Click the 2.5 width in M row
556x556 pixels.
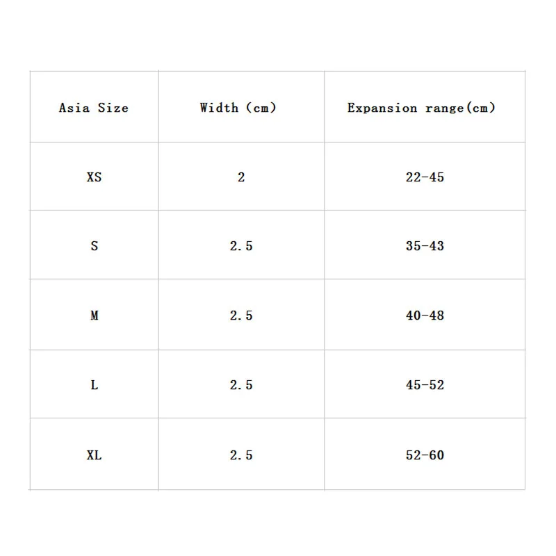241,315
